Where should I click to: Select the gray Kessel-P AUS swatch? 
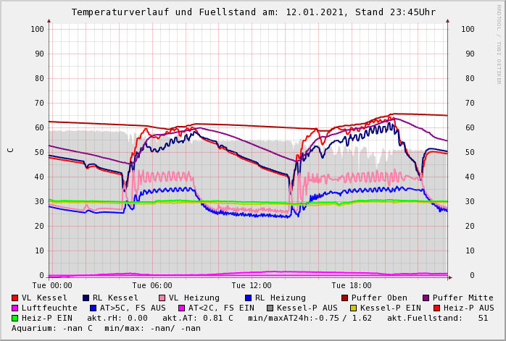pos(270,308)
